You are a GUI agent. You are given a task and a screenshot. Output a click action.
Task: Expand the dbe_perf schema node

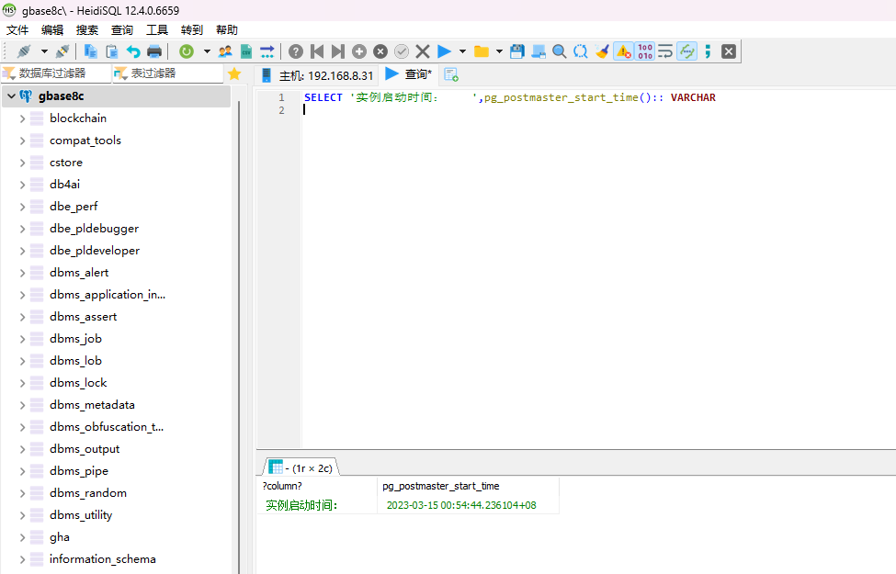(22, 207)
